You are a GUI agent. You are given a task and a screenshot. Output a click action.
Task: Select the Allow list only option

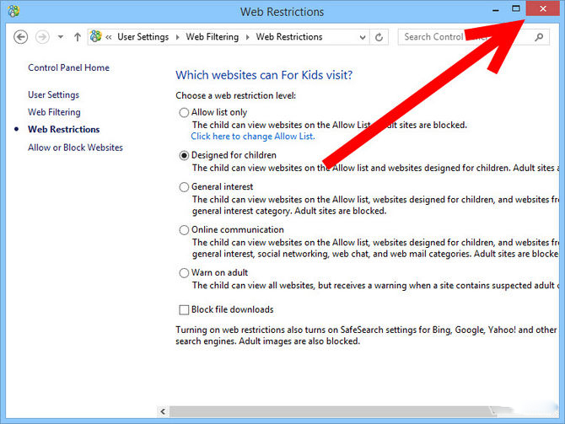[x=184, y=112]
